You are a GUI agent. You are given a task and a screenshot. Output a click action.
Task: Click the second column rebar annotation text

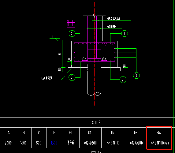pos(111,27)
